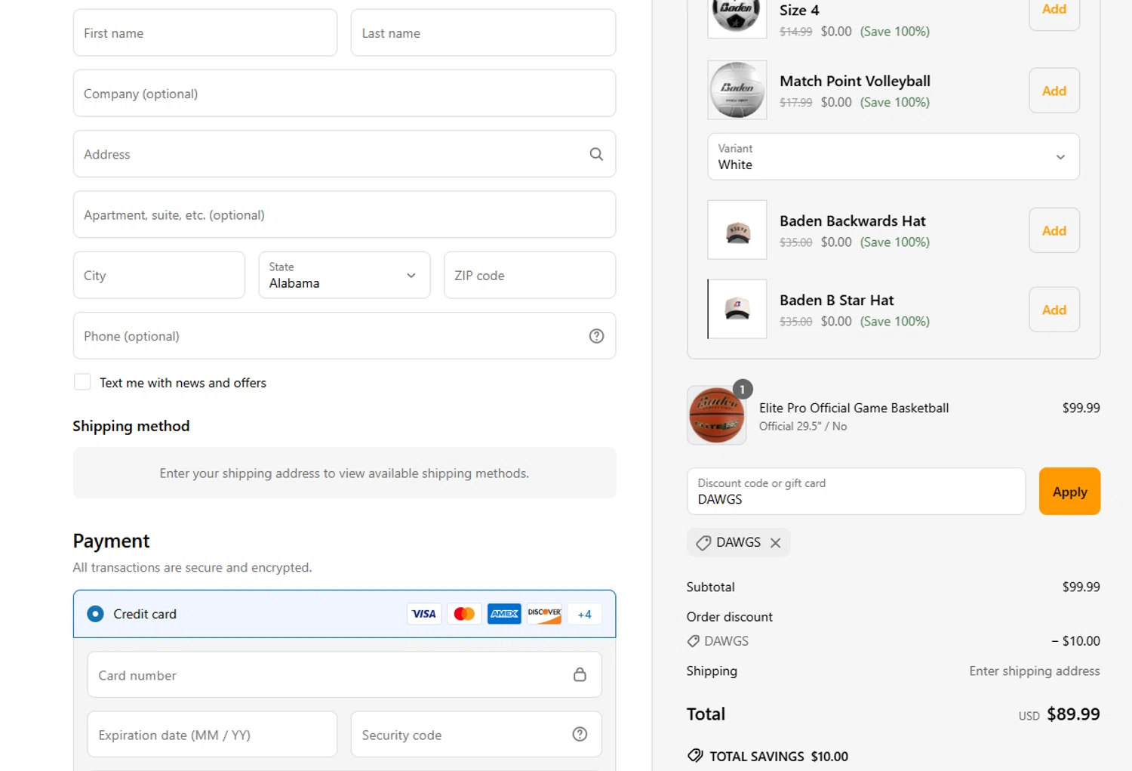Apply the discount code
The height and width of the screenshot is (771, 1132).
point(1069,492)
